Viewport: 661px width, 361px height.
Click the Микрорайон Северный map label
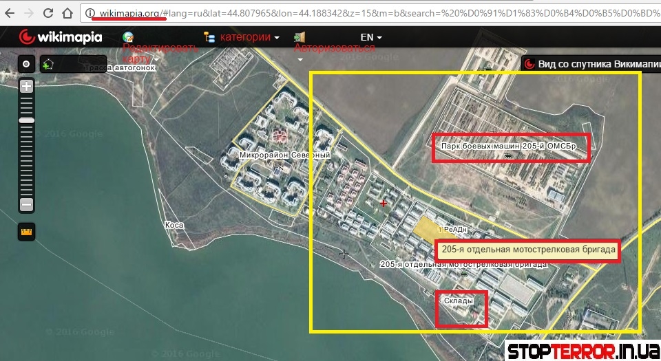point(284,155)
